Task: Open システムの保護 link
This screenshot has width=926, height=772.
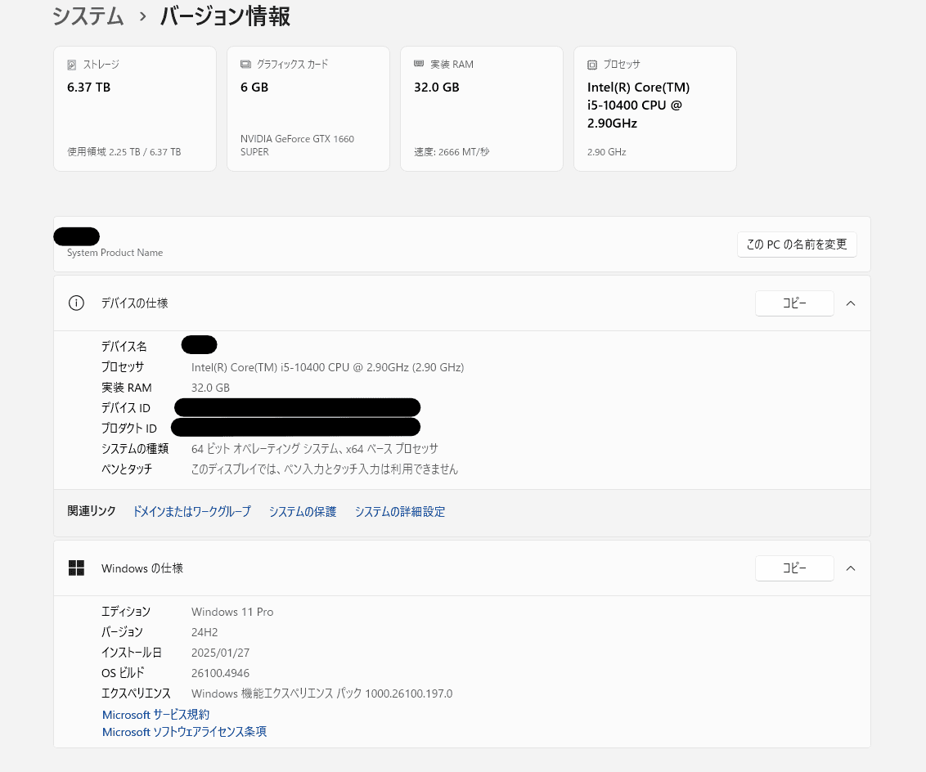Action: coord(303,512)
